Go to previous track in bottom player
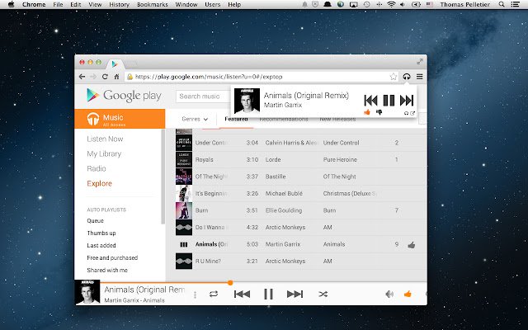528x330 pixels. pyautogui.click(x=242, y=294)
